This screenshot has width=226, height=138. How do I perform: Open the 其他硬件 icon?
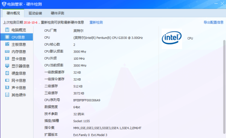(7, 95)
